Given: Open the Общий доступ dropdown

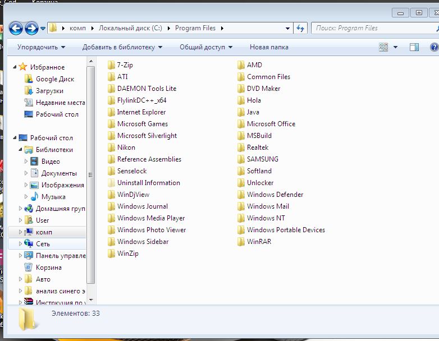Looking at the screenshot, I should click(205, 47).
